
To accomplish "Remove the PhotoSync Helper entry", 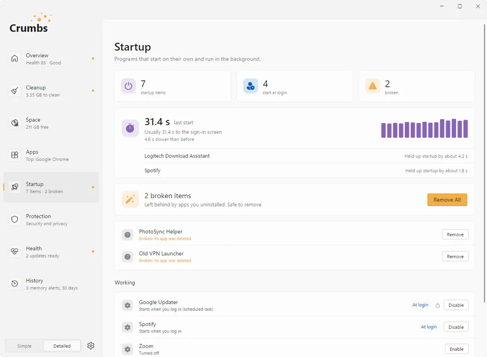I will (455, 235).
